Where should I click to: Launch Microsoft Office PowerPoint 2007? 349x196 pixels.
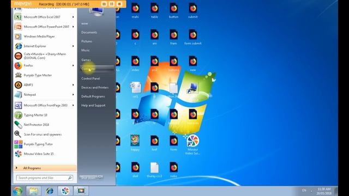point(45,27)
